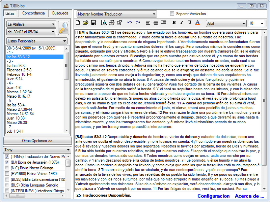Image resolution: width=270 pixels, height=202 pixels.
Task: Switch to the Listas tab
Action: pyautogui.click(x=10, y=13)
